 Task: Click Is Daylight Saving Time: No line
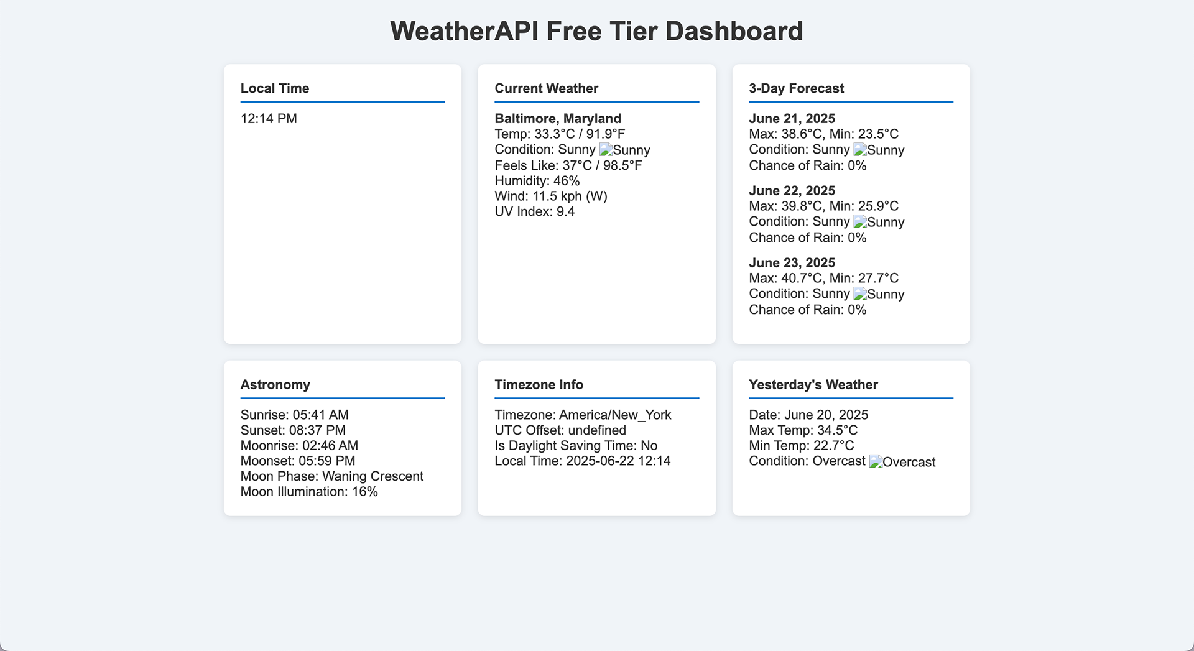[576, 446]
